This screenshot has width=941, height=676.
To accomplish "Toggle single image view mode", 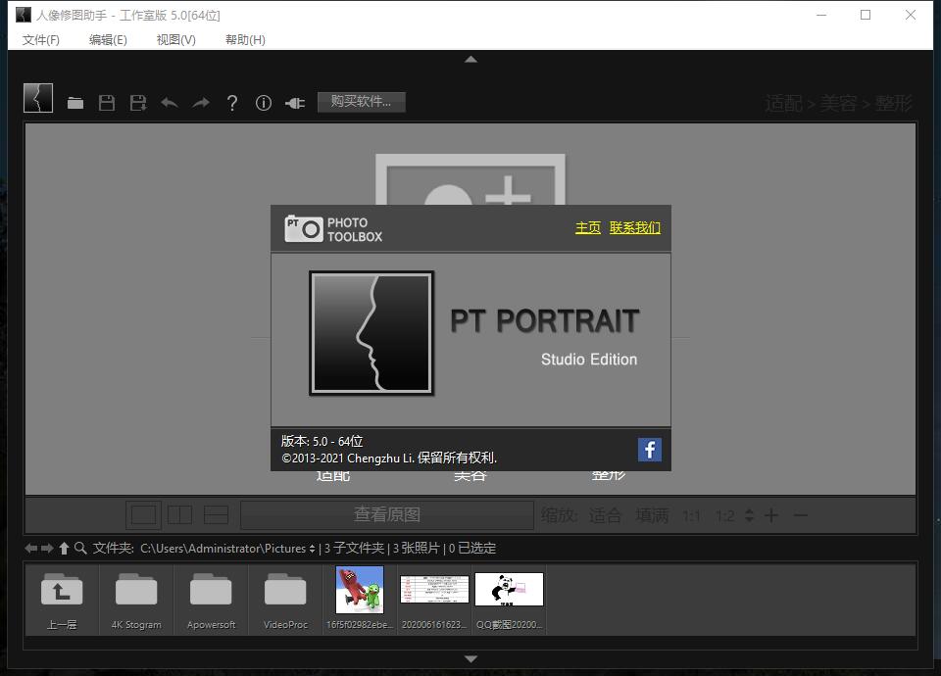I will click(144, 514).
